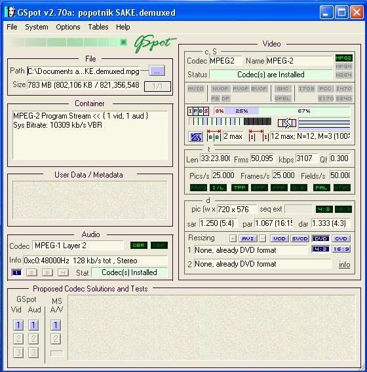Click the 25% P-frame bar segment
The width and height of the screenshot is (367, 372).
click(242, 111)
